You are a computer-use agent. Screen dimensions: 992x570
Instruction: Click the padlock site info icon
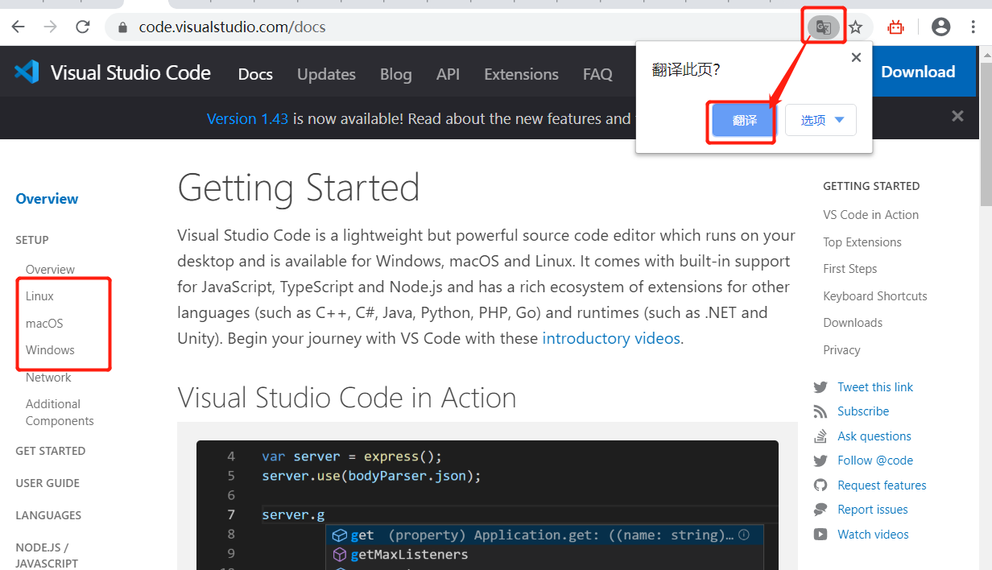coord(122,27)
